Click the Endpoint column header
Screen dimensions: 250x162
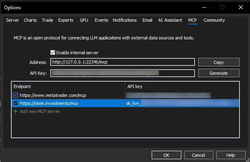click(68, 86)
